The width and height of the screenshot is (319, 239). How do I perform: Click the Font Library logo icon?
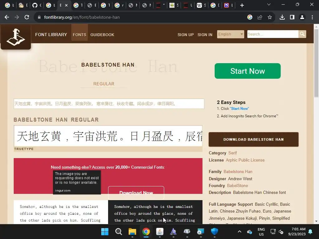(x=16, y=37)
